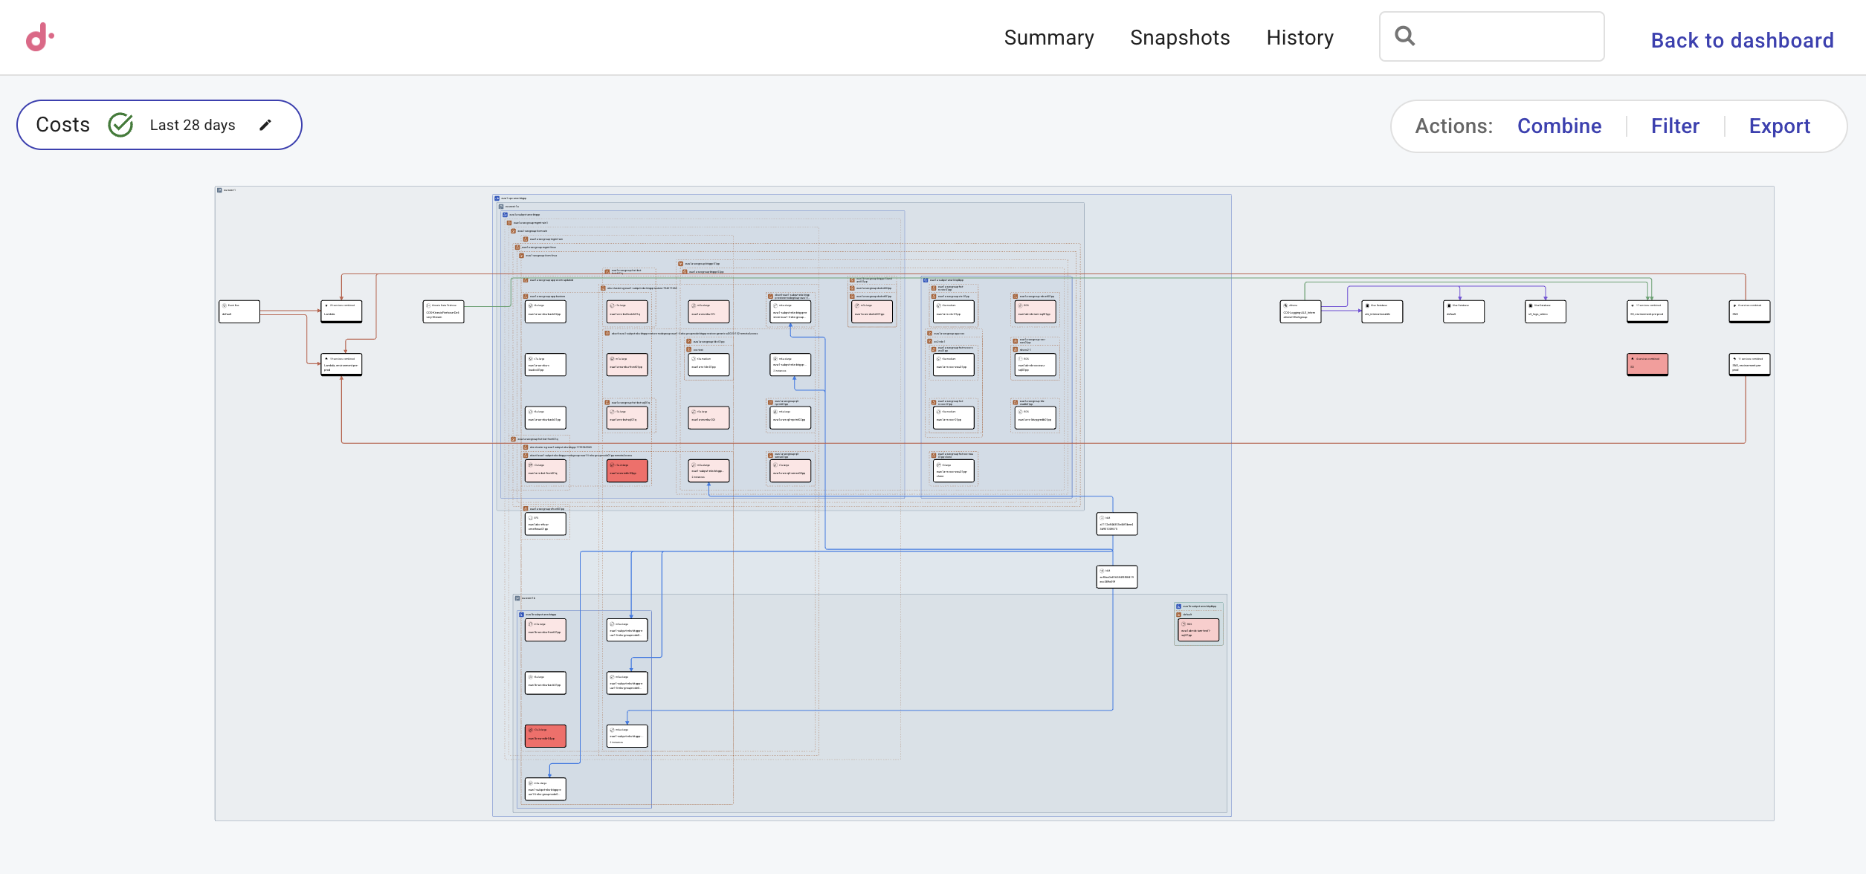Click the Glue Database icon on als_internationaldb
Image resolution: width=1866 pixels, height=874 pixels.
pyautogui.click(x=1367, y=305)
